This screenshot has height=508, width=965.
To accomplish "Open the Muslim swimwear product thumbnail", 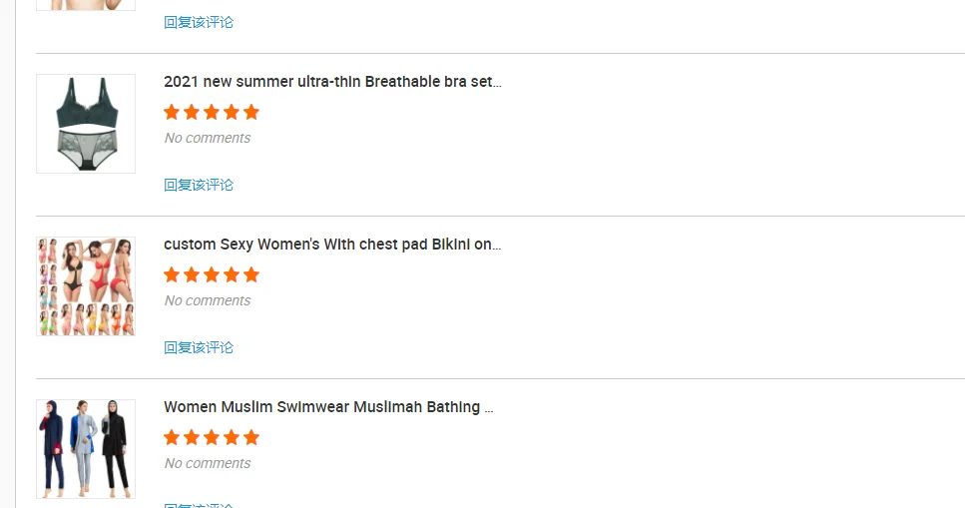I will click(x=86, y=449).
